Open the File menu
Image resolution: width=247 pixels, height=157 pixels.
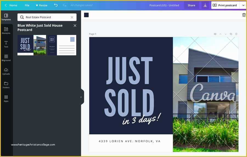[27, 5]
